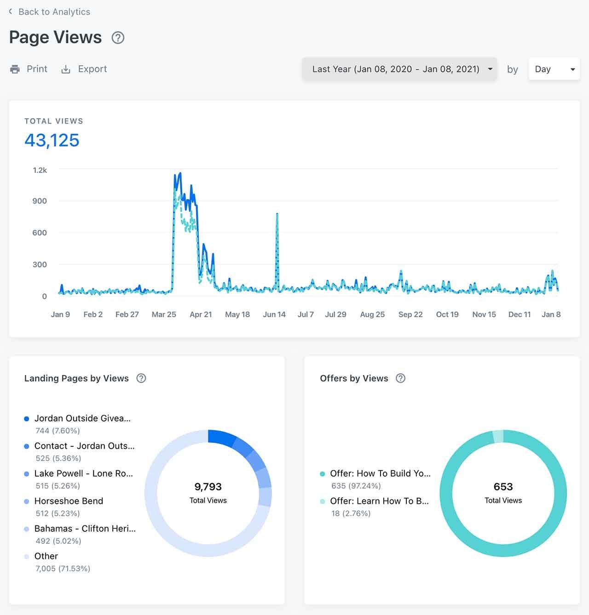Select Jordan Outside Giveaway legend dot
The image size is (589, 615).
27,419
